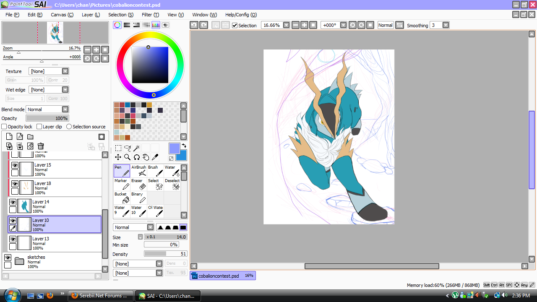Image resolution: width=537 pixels, height=302 pixels.
Task: Uncheck the Selection checkbox in toolbar
Action: [x=235, y=26]
